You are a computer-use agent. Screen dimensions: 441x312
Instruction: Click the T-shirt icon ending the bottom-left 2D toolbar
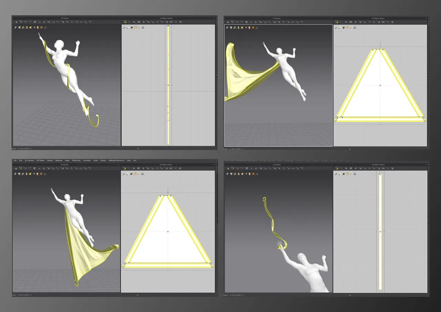click(x=181, y=168)
